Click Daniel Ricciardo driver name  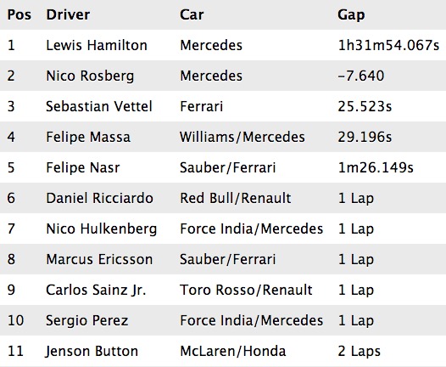(99, 198)
